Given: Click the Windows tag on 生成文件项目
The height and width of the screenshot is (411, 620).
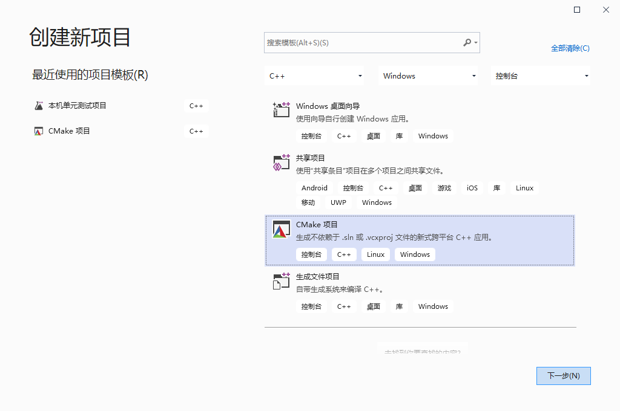Looking at the screenshot, I should pos(433,306).
